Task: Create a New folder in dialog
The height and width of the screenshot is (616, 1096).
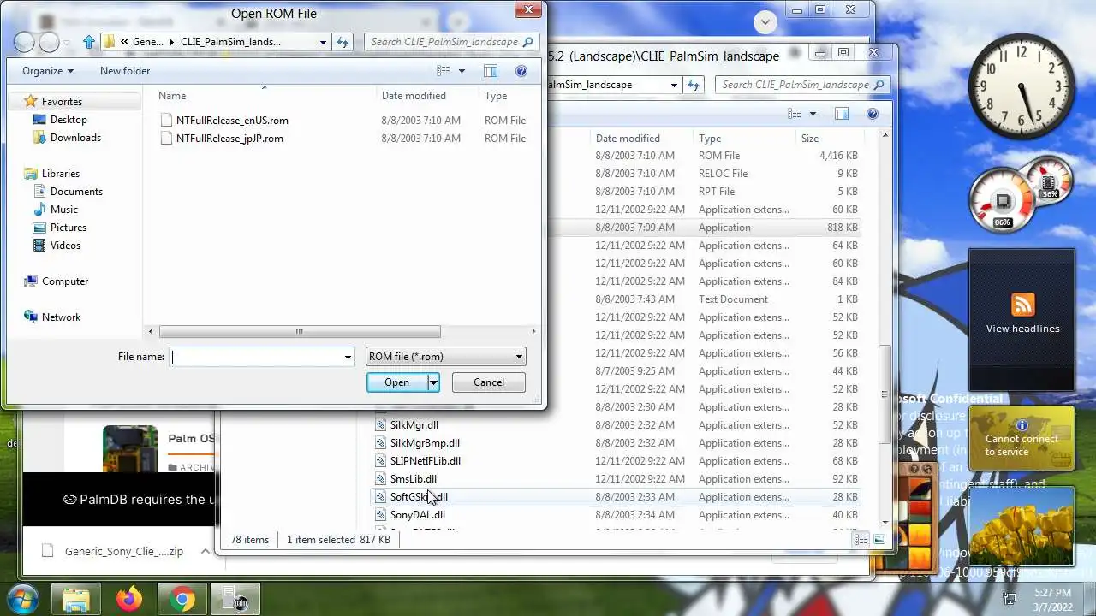Action: (x=125, y=71)
